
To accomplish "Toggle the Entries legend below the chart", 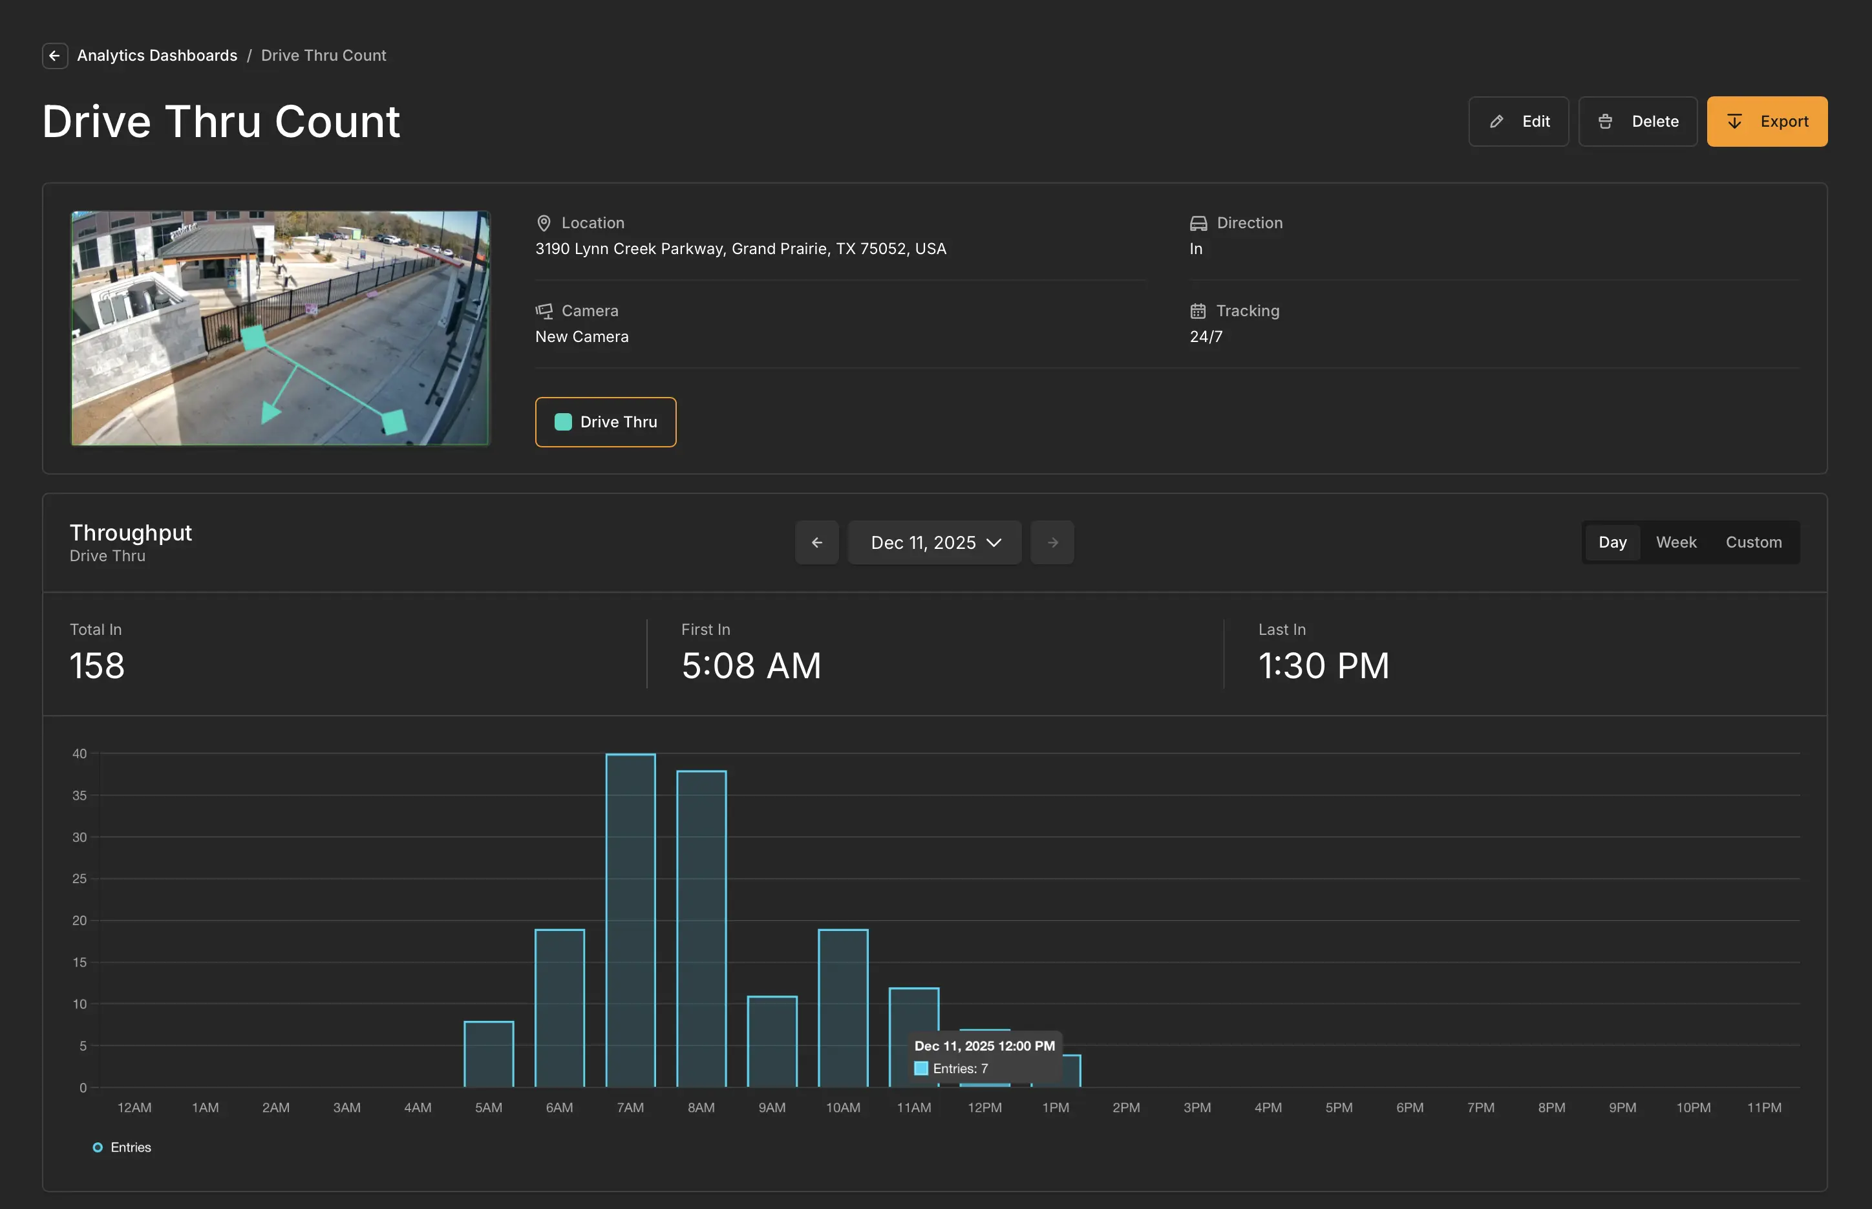I will (122, 1147).
